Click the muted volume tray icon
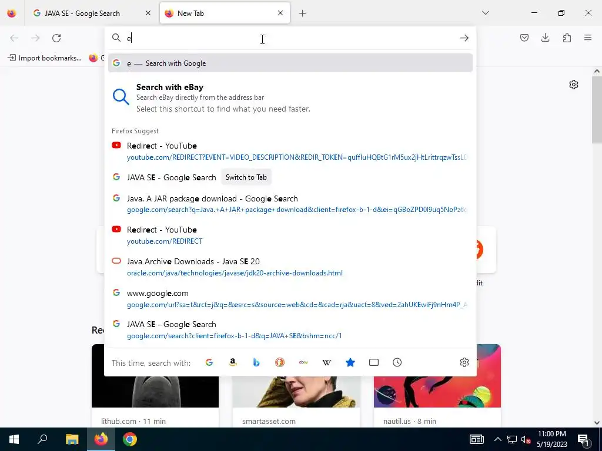602x451 pixels. [x=526, y=439]
